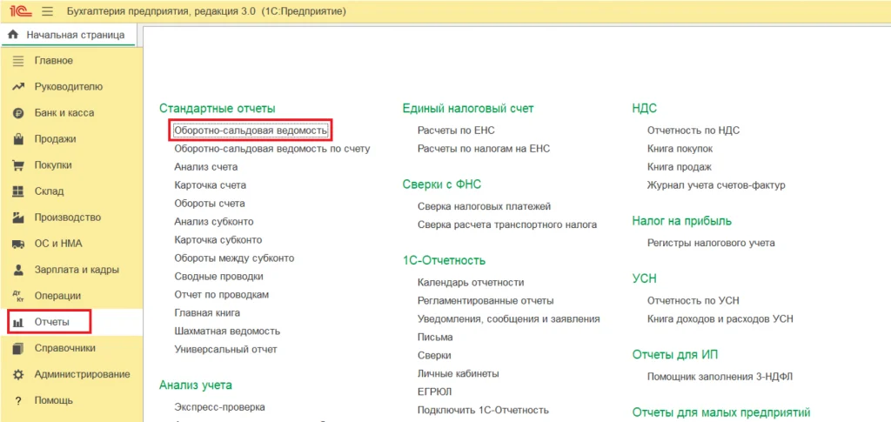Open Экспресс-проверка under Анализ учета
Image resolution: width=891 pixels, height=422 pixels.
click(219, 407)
